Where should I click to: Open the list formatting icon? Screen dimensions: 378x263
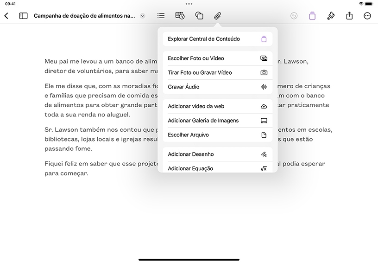click(161, 16)
